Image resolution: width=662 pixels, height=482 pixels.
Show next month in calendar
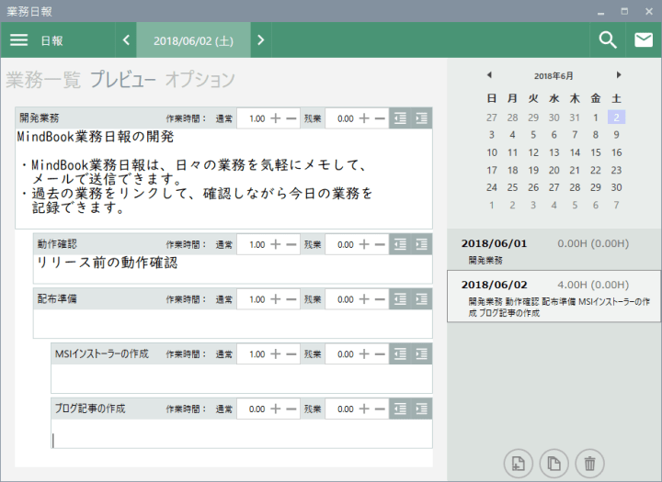pyautogui.click(x=619, y=75)
